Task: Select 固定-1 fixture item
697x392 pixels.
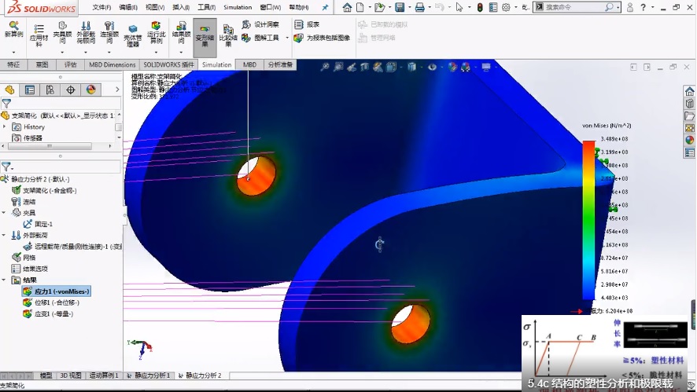Action: 39,224
